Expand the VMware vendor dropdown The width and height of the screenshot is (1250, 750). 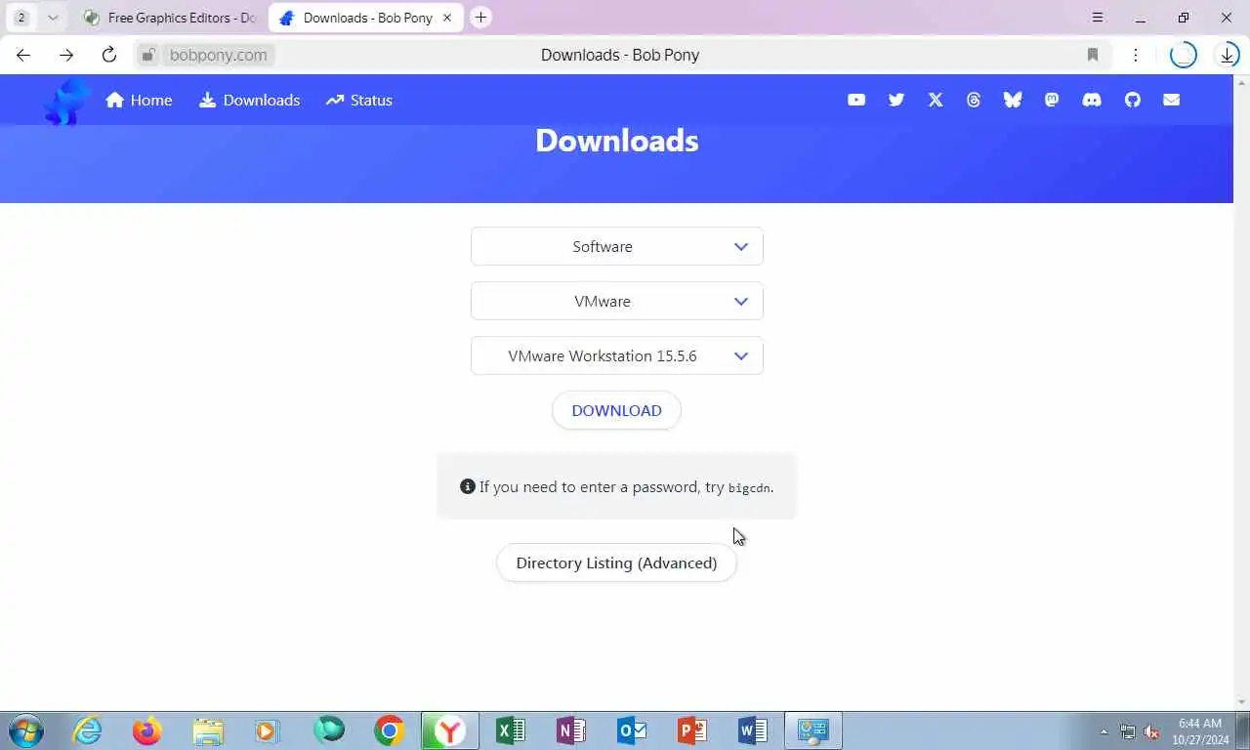coord(616,301)
